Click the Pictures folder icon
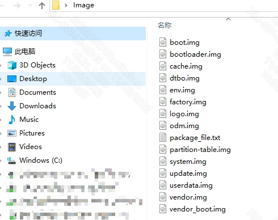 tap(12, 133)
